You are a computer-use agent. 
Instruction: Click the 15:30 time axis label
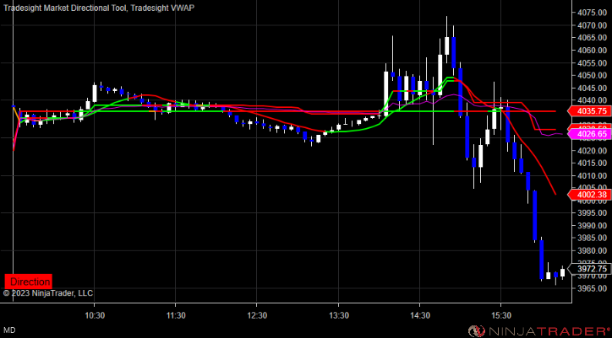(500, 314)
